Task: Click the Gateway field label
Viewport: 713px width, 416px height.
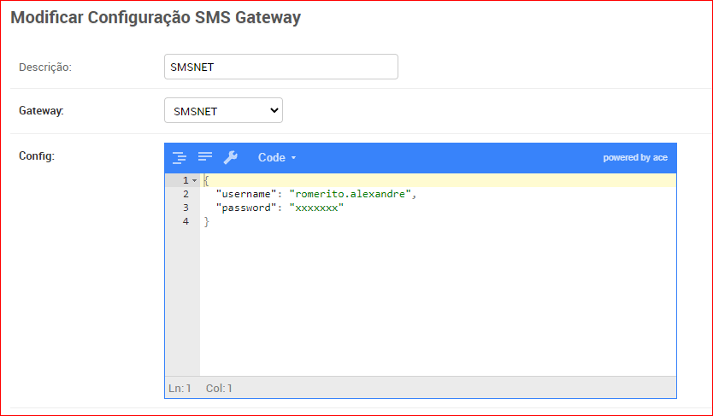Action: click(x=41, y=111)
